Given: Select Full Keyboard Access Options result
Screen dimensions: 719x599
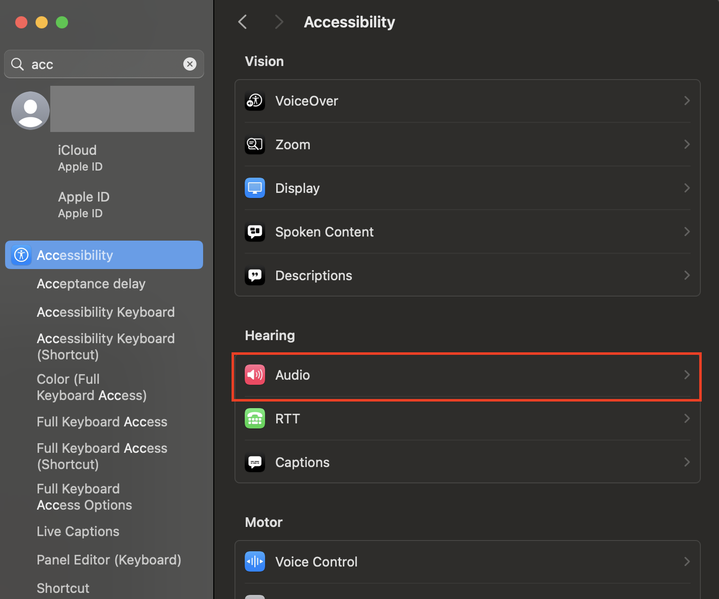Looking at the screenshot, I should point(84,497).
